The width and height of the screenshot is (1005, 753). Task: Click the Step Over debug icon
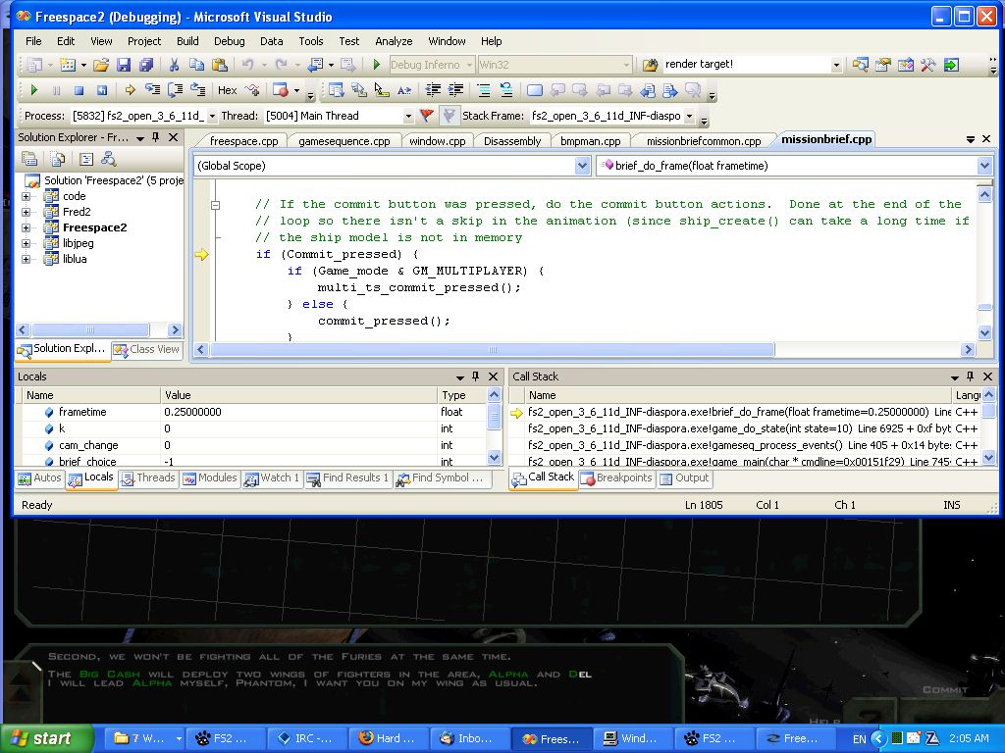176,90
